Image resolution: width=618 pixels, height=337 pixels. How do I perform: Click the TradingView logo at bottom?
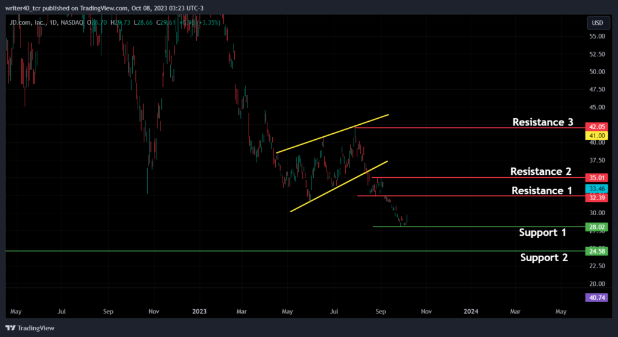pos(30,328)
